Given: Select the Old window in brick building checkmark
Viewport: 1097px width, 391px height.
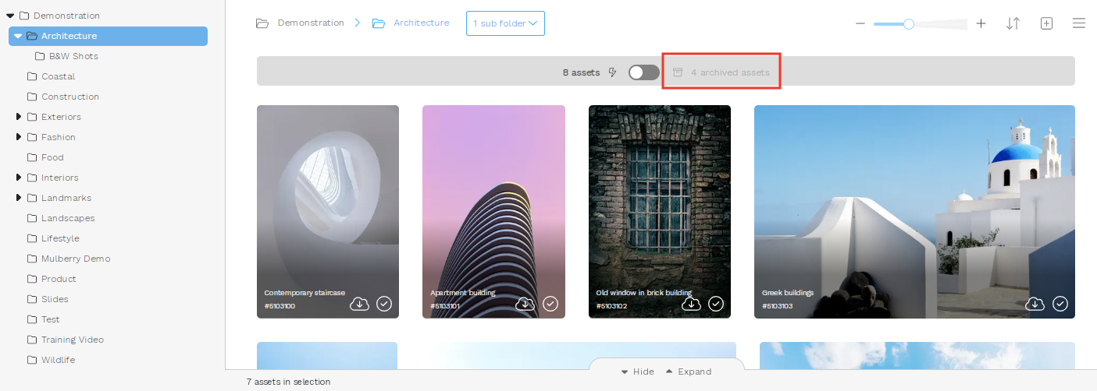Looking at the screenshot, I should coord(716,304).
